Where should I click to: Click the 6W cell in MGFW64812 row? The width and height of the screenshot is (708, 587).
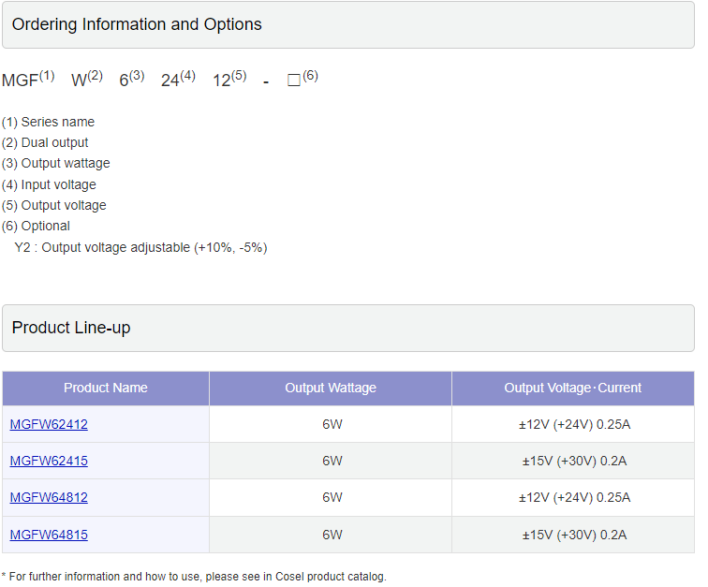(x=332, y=497)
